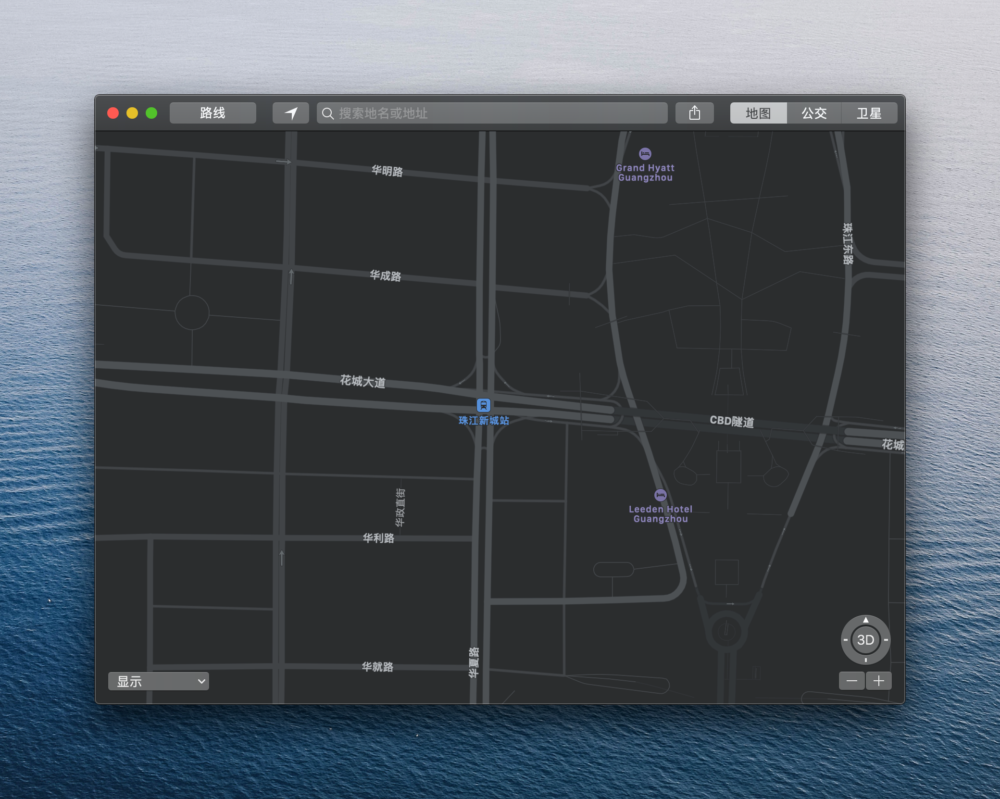Open the 显示 dropdown menu
This screenshot has width=1000, height=799.
(x=158, y=681)
